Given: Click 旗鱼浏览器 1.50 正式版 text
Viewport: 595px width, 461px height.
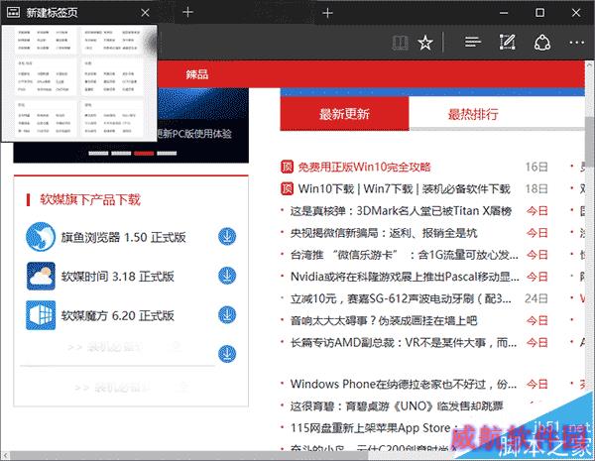Looking at the screenshot, I should (x=124, y=237).
